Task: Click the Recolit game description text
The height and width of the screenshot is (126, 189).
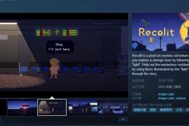Action: coord(160,65)
